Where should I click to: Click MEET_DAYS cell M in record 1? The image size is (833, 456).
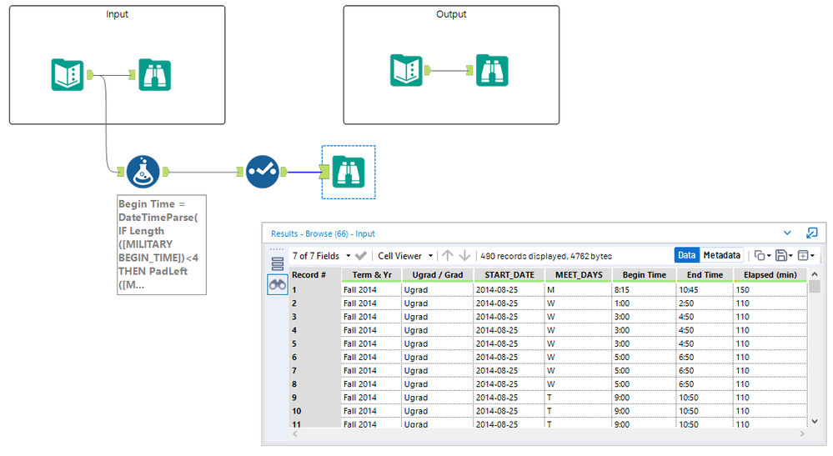[x=579, y=290]
